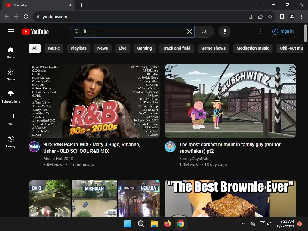Image resolution: width=308 pixels, height=231 pixels.
Task: Open the clock and date 7:23 AM
Action: (285, 224)
